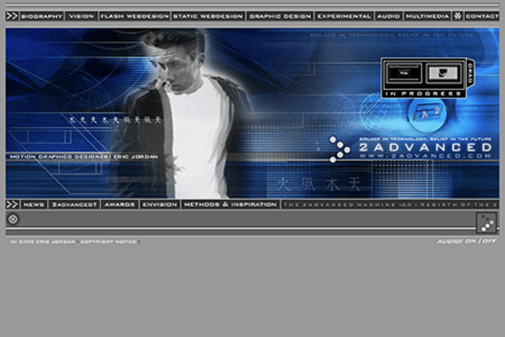Turn audio OFF
The width and height of the screenshot is (505, 337).
tap(489, 241)
